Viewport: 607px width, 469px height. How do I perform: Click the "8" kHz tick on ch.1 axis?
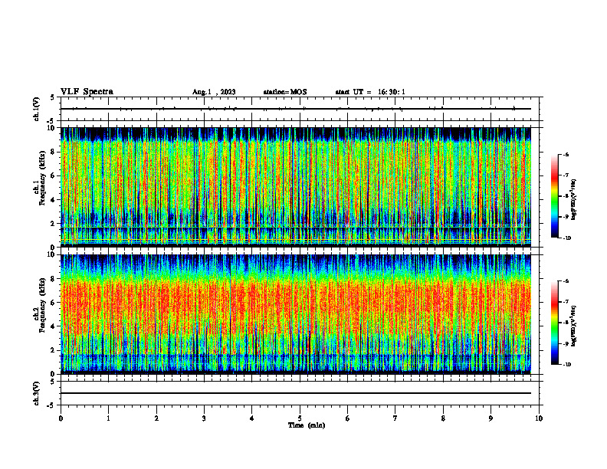point(54,152)
